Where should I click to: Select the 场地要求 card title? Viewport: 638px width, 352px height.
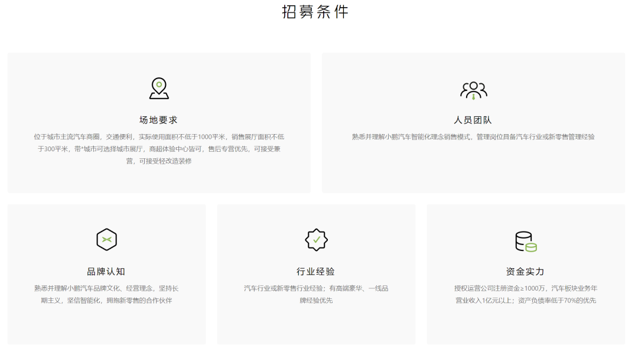(x=159, y=120)
